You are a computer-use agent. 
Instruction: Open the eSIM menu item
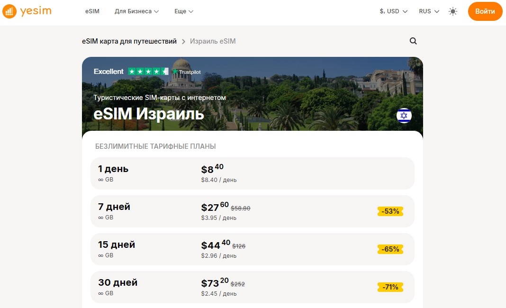pyautogui.click(x=92, y=11)
